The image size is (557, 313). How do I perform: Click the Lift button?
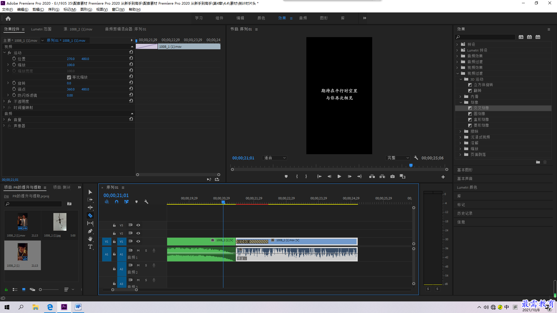pyautogui.click(x=372, y=176)
